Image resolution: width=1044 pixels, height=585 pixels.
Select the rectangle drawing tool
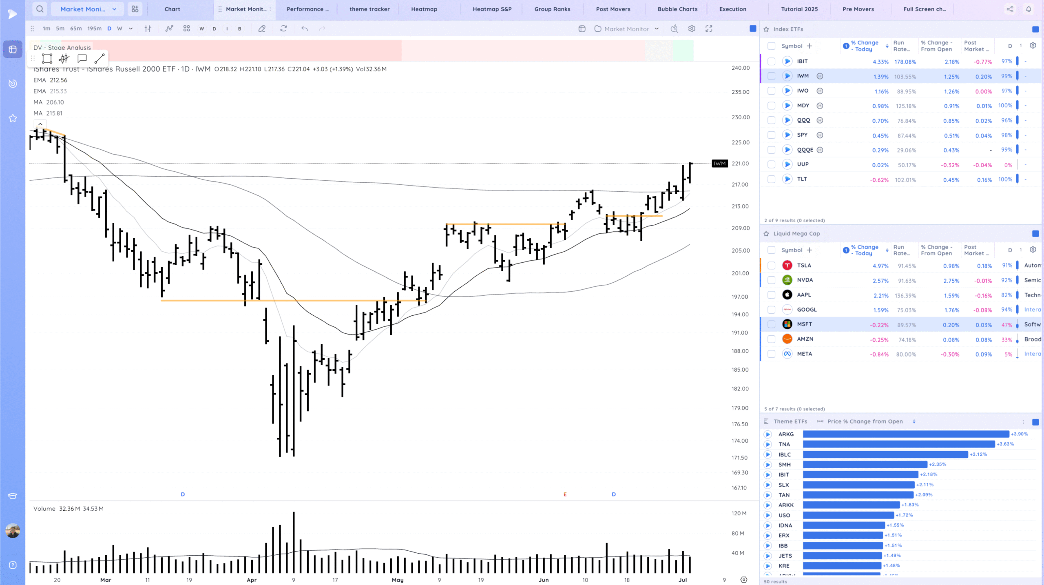[47, 58]
